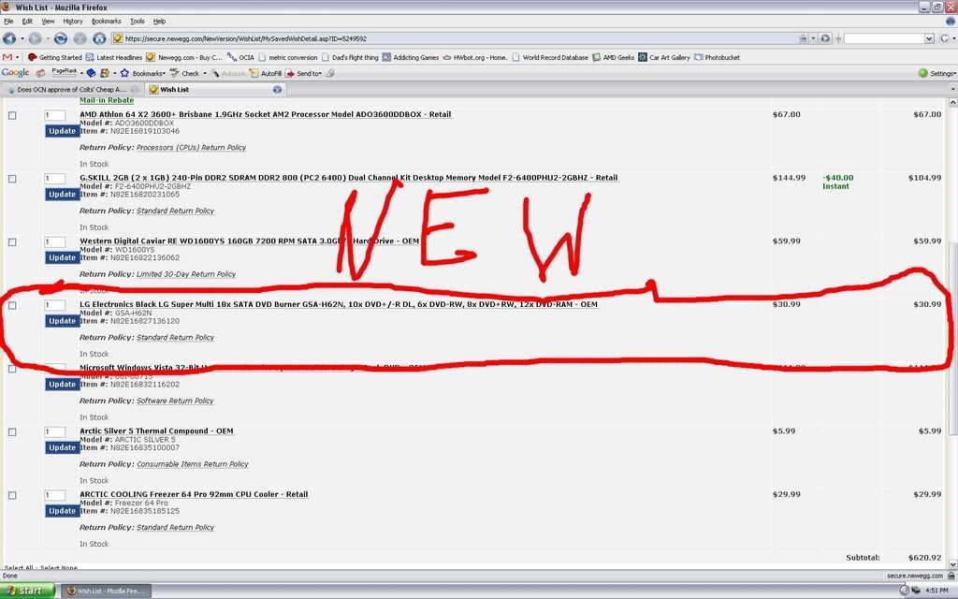The width and height of the screenshot is (958, 599).
Task: Open the Gmail icon dropdown arrow
Action: point(17,57)
